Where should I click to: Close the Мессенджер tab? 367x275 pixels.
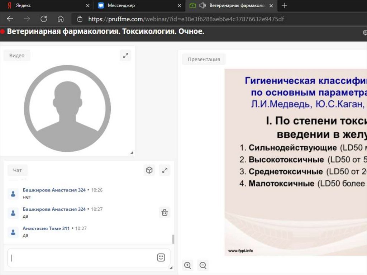tap(180, 5)
